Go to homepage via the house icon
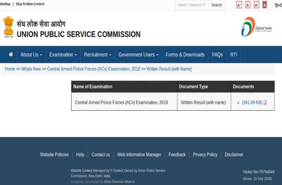This screenshot has width=282, height=185. [11, 54]
